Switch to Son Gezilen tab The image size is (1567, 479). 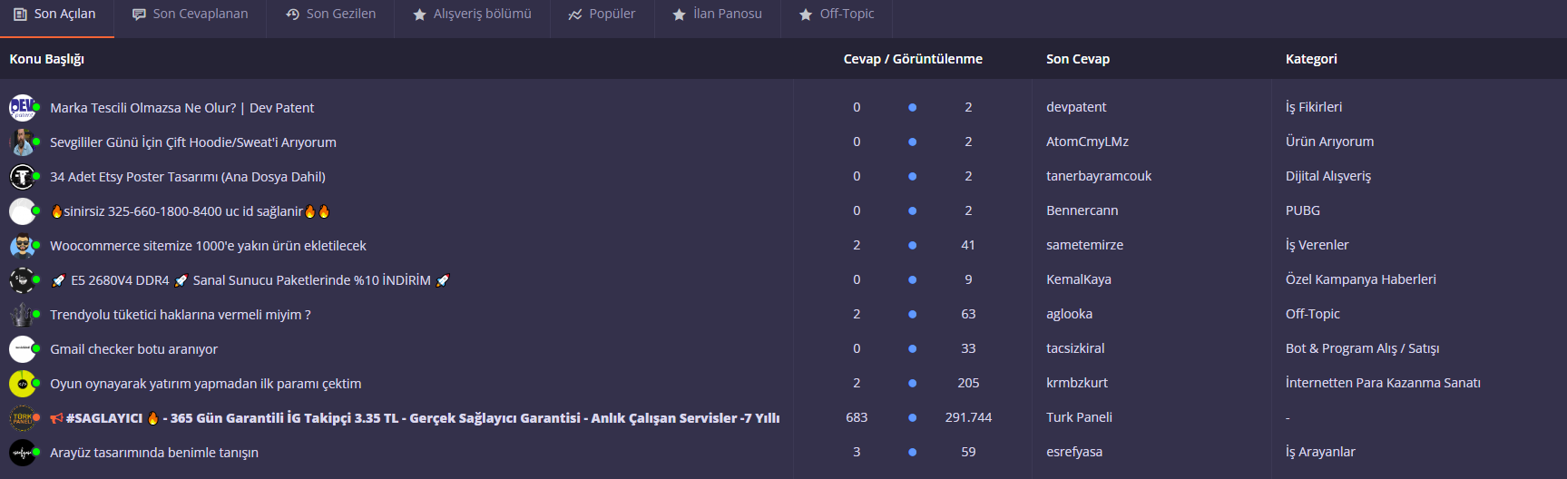pos(330,15)
